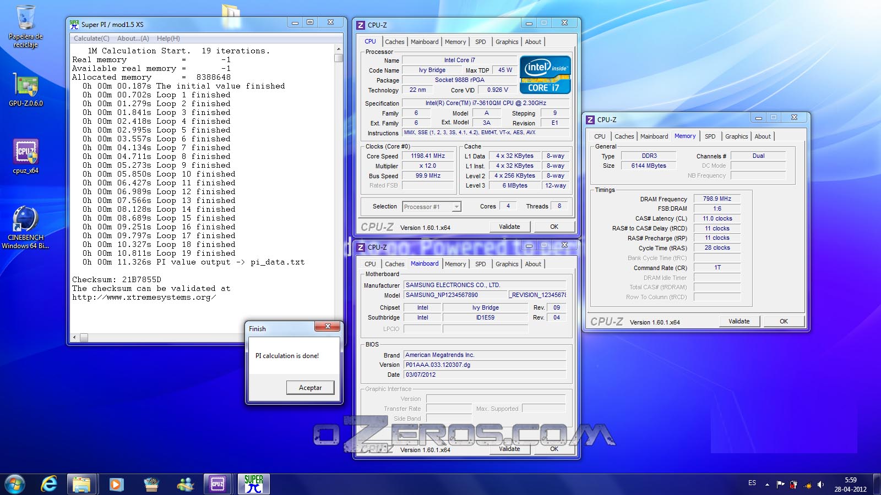Open the GPU-Z.0.6.0 desktop icon

(x=25, y=90)
